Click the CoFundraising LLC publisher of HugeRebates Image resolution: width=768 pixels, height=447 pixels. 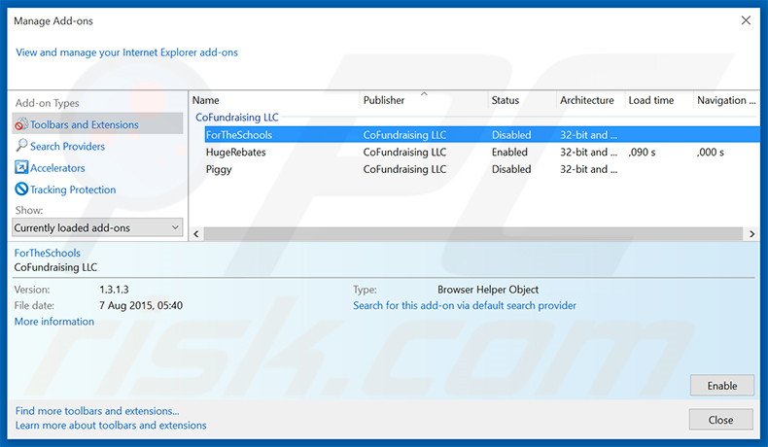pyautogui.click(x=404, y=153)
